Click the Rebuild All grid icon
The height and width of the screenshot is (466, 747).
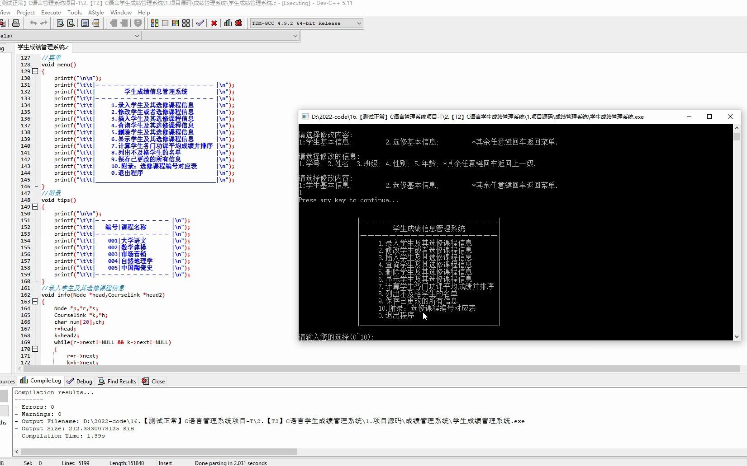186,23
